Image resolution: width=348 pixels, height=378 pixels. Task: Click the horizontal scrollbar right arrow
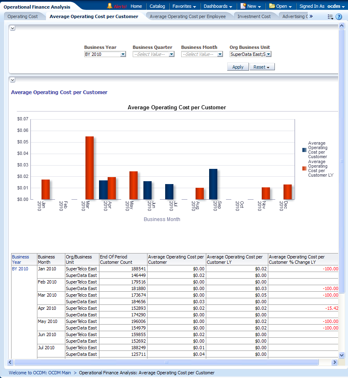(334, 362)
